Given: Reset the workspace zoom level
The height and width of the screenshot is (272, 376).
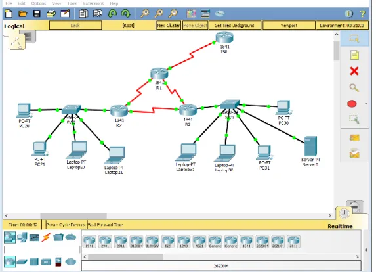Looking at the screenshot, I should [159, 13].
